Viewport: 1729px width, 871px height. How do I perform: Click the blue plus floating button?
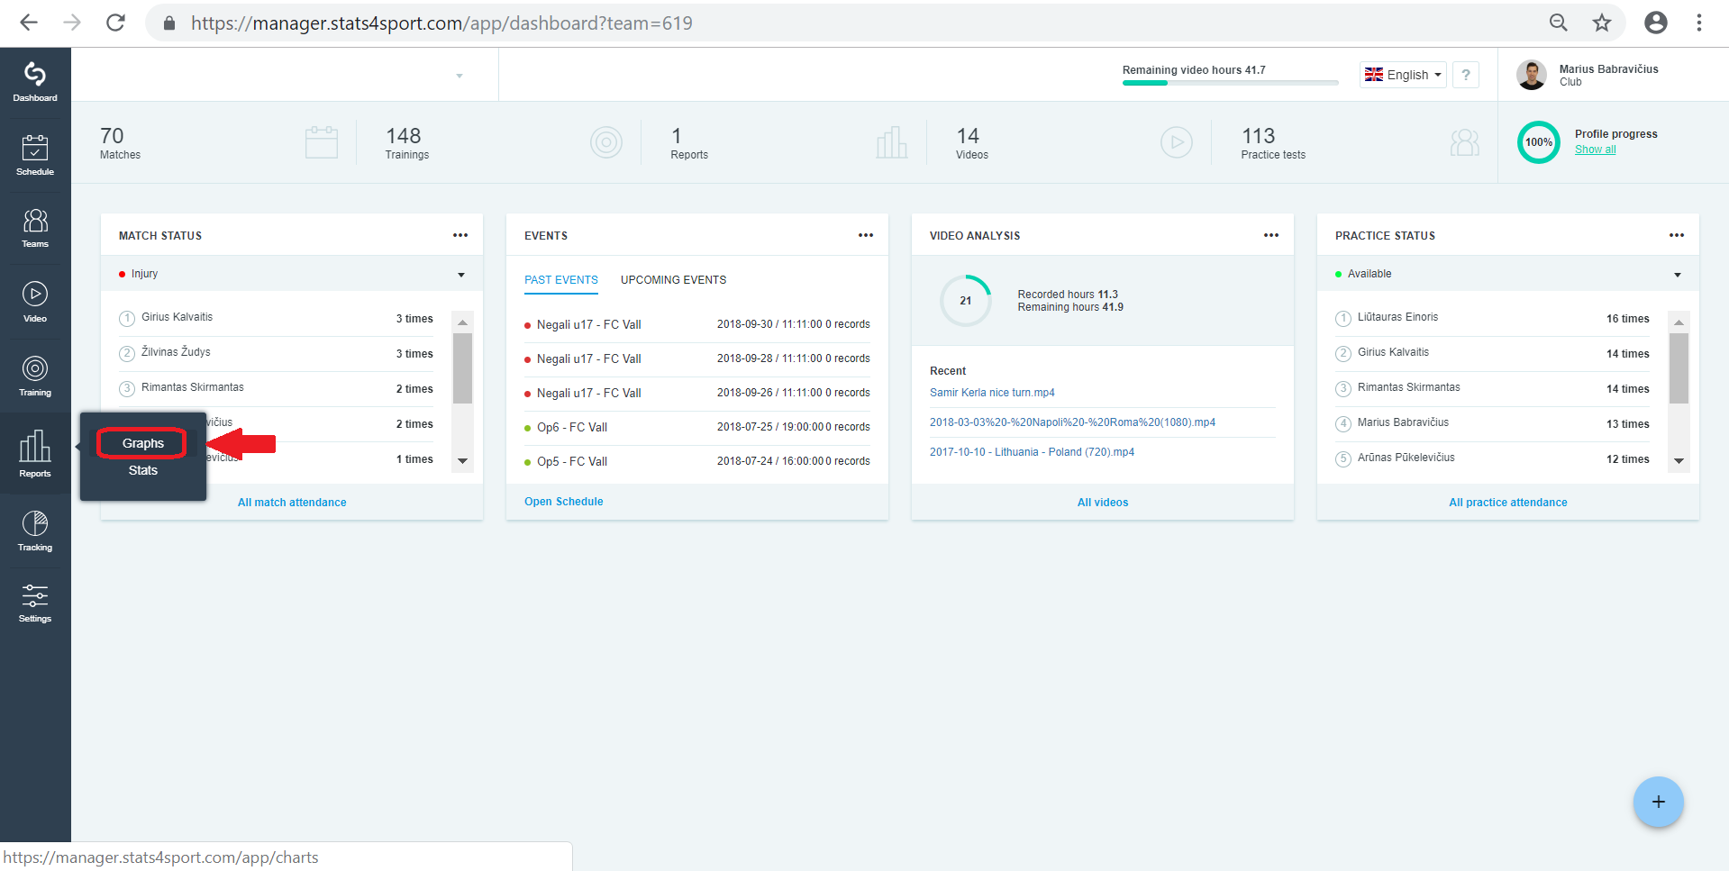coord(1658,802)
